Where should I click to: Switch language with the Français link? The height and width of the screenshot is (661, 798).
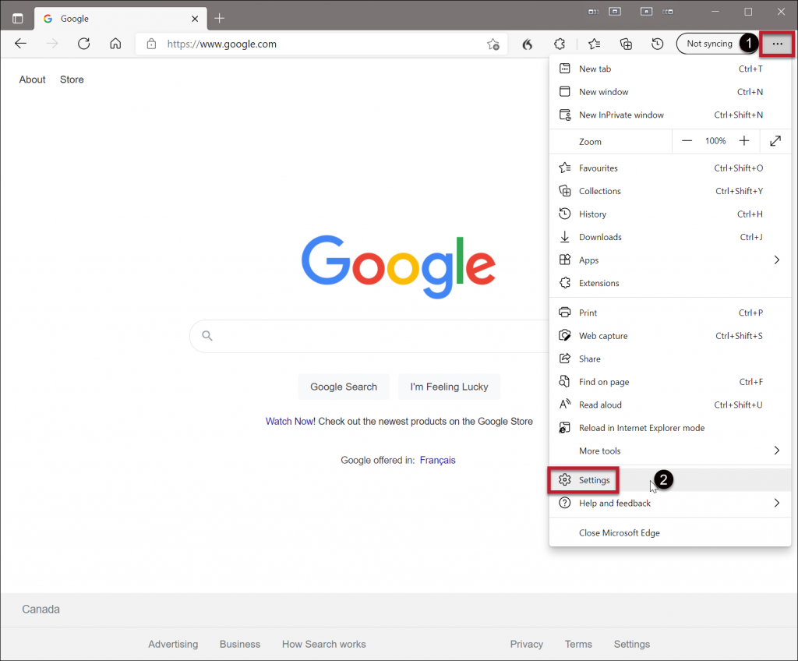pyautogui.click(x=437, y=460)
